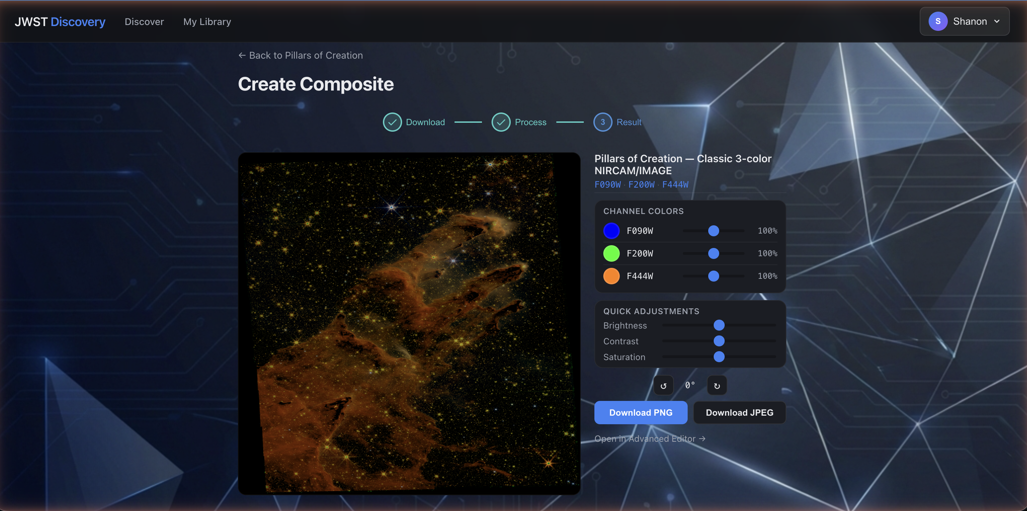The image size is (1027, 511).
Task: Open the My Library menu item
Action: 207,22
